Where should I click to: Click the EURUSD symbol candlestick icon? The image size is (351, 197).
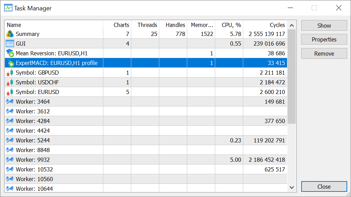(x=10, y=92)
